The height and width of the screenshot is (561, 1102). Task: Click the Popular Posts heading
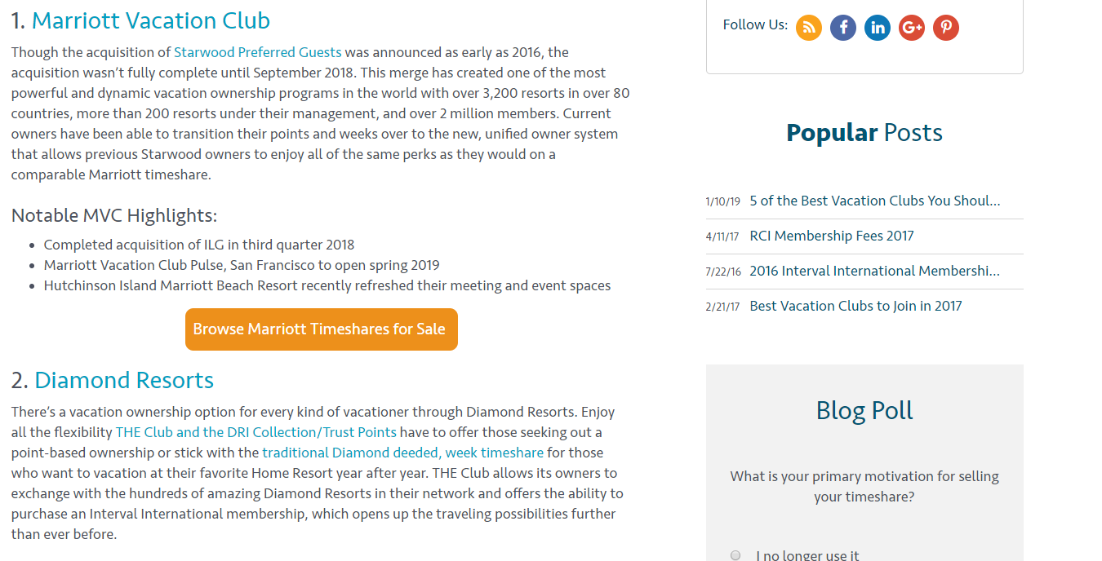pyautogui.click(x=864, y=133)
